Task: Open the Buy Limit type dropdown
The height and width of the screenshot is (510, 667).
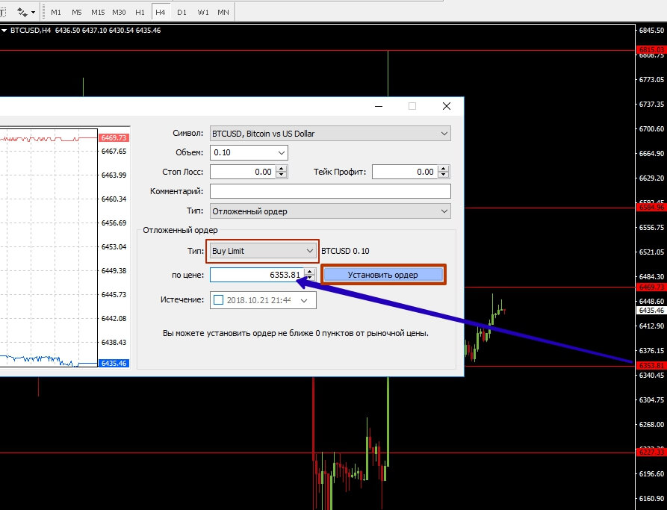Action: point(263,252)
